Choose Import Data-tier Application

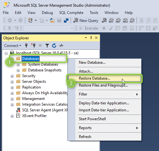105,110
